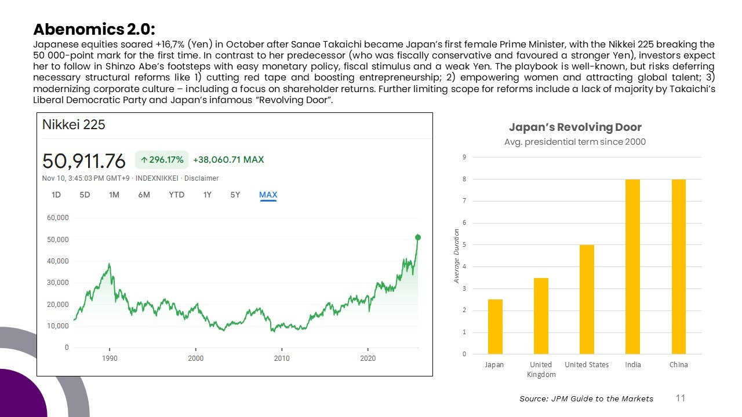Screen dimensions: 742x417
Task: Choose the 1M time range
Action: coord(114,195)
